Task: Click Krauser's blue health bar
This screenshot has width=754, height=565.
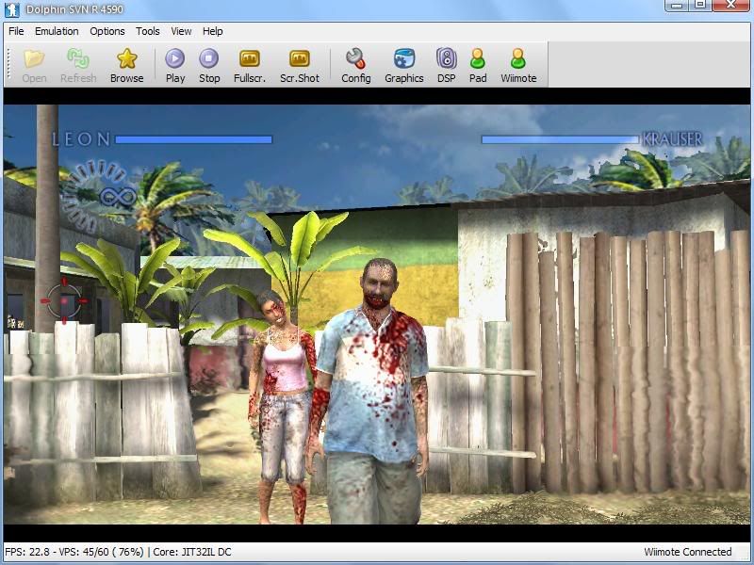Action: pyautogui.click(x=560, y=139)
